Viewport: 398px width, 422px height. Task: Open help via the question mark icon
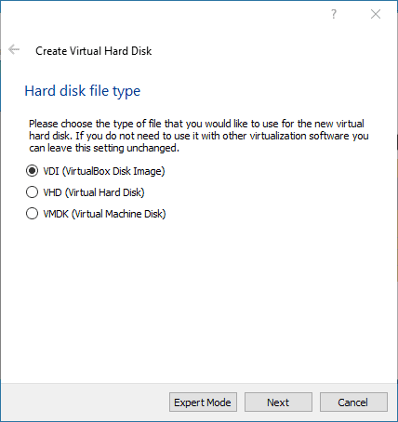(334, 14)
